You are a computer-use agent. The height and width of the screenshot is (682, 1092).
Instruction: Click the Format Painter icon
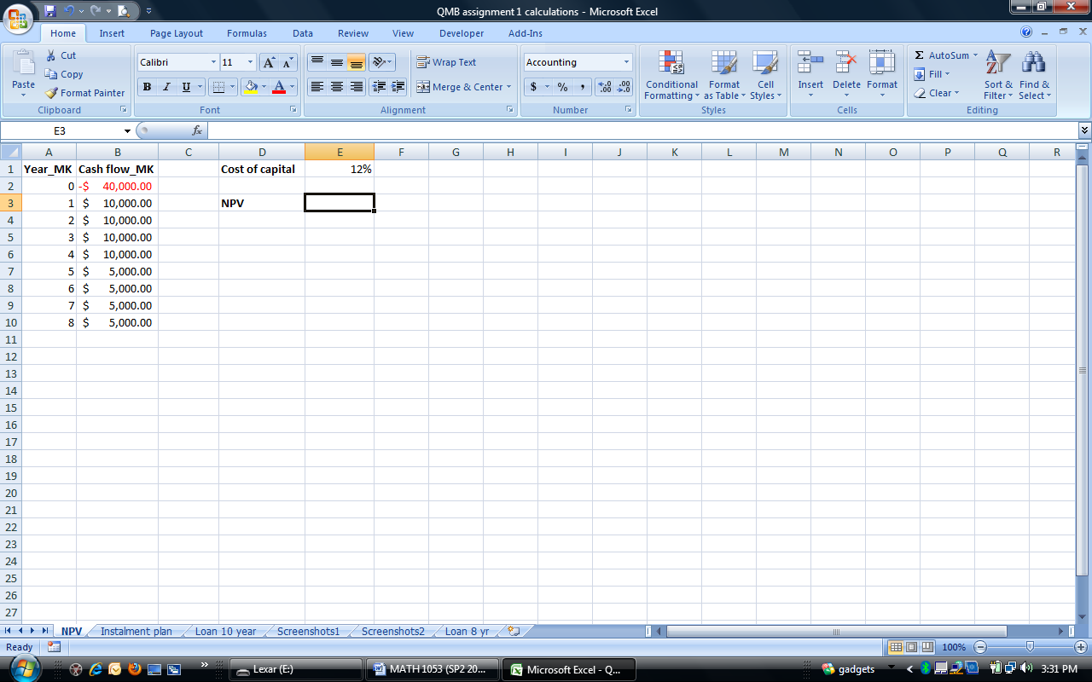[x=52, y=93]
